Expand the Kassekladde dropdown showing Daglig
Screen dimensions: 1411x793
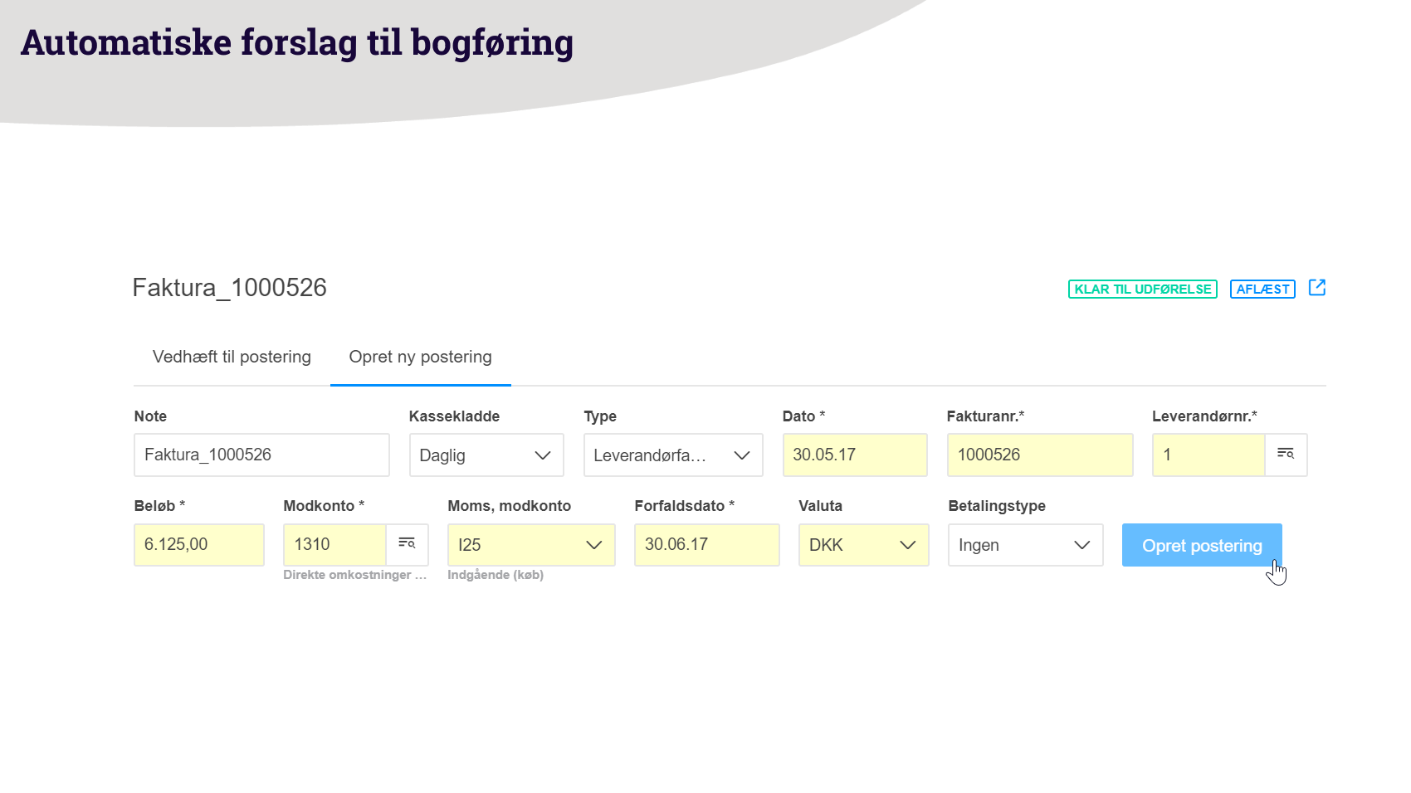coord(486,455)
